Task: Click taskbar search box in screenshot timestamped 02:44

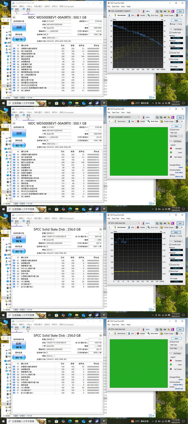Action: pos(27,209)
